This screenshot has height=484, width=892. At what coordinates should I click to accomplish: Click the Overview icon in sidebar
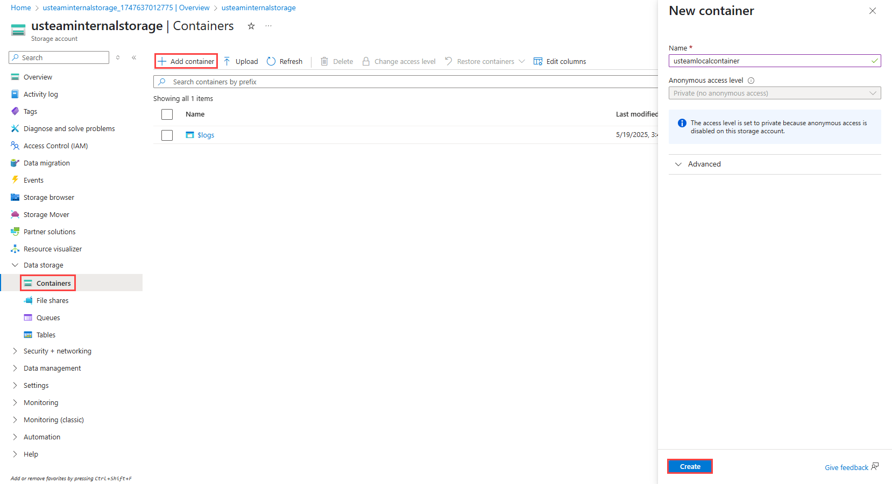15,77
